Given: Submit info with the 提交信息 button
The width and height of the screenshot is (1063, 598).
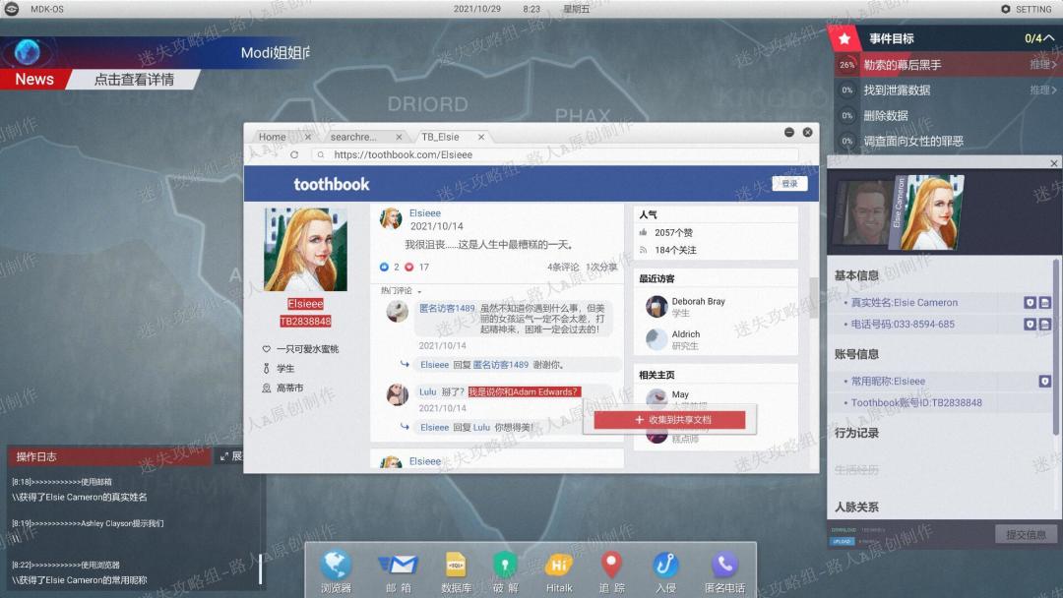Looking at the screenshot, I should coord(1026,534).
